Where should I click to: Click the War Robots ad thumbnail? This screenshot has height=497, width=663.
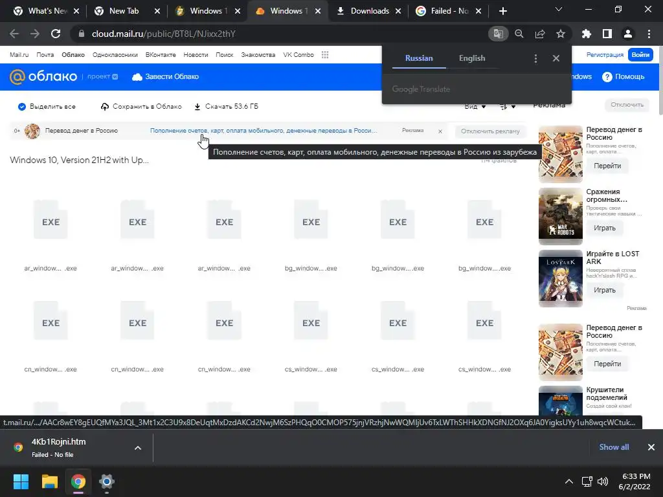[561, 216]
